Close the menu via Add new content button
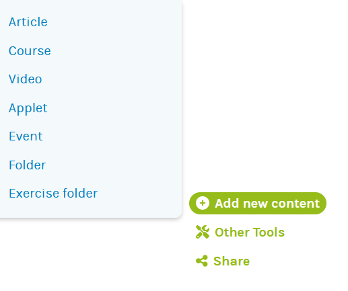 258,203
